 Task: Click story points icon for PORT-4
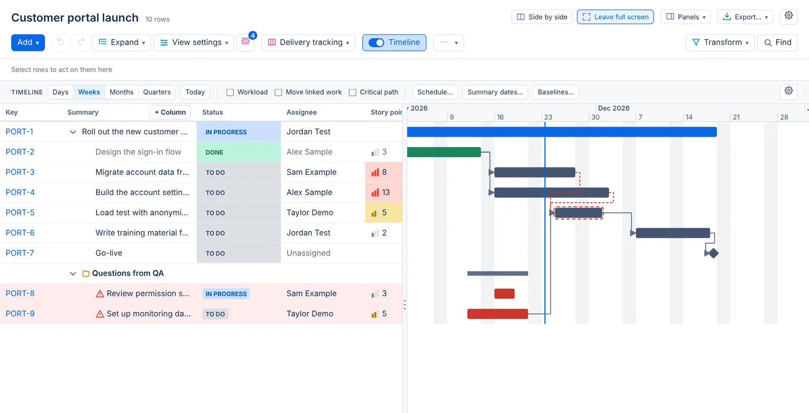[375, 193]
